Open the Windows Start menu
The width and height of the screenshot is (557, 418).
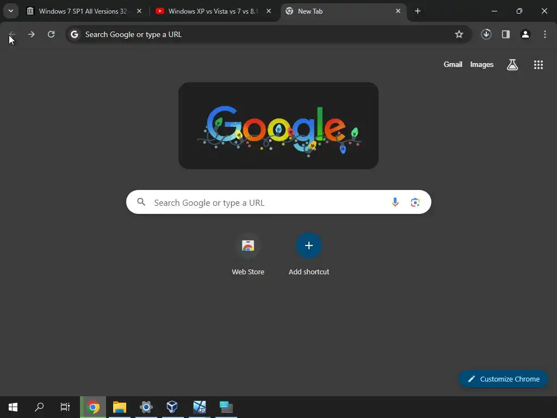[13, 407]
